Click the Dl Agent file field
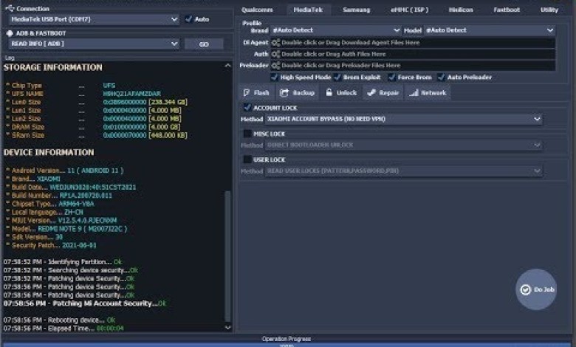Viewport: 576px width, 347px height. pos(413,43)
